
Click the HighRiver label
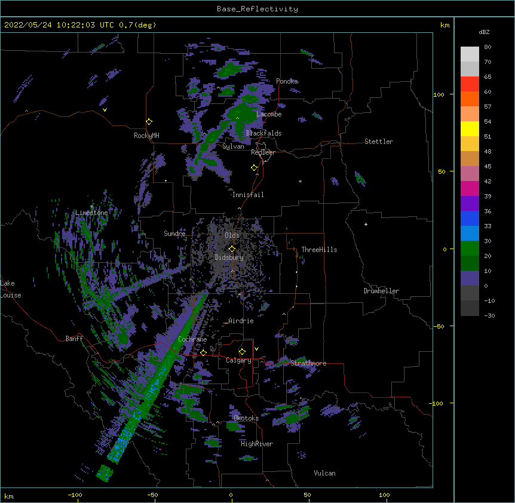[x=257, y=444]
